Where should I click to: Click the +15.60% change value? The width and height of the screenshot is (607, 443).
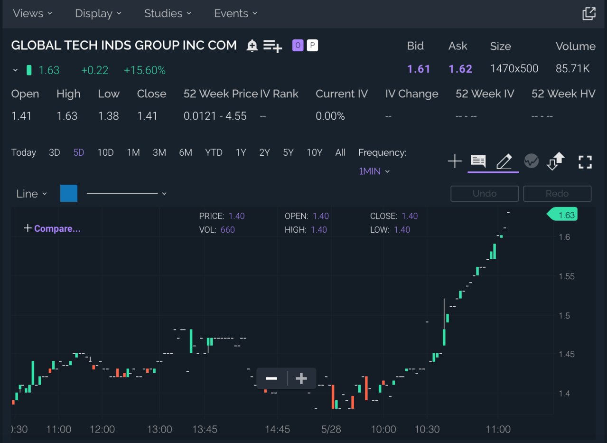[x=145, y=70]
